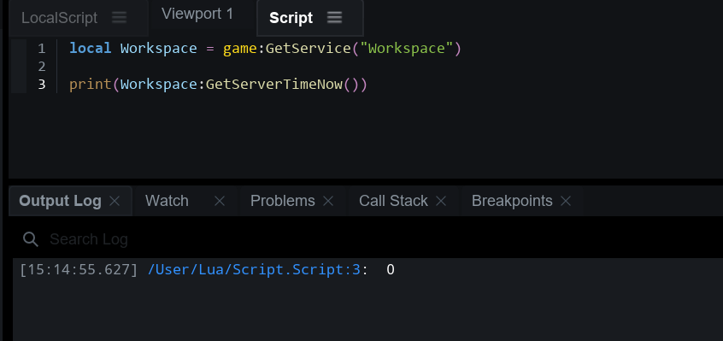Image resolution: width=723 pixels, height=341 pixels.
Task: Select the [15:14:55.627] log timestamp
Action: point(79,269)
